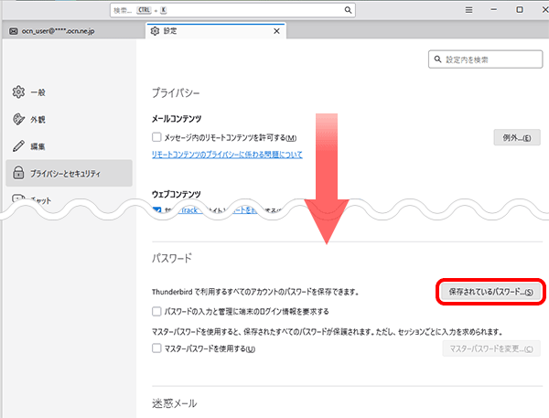Click the palette icon for 外観
This screenshot has height=418, width=549.
(x=18, y=119)
